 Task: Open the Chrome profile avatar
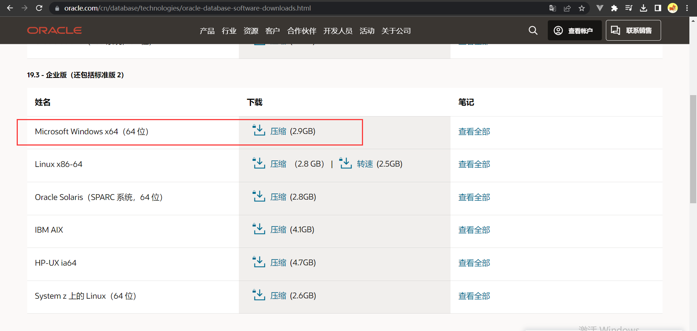[x=673, y=8]
